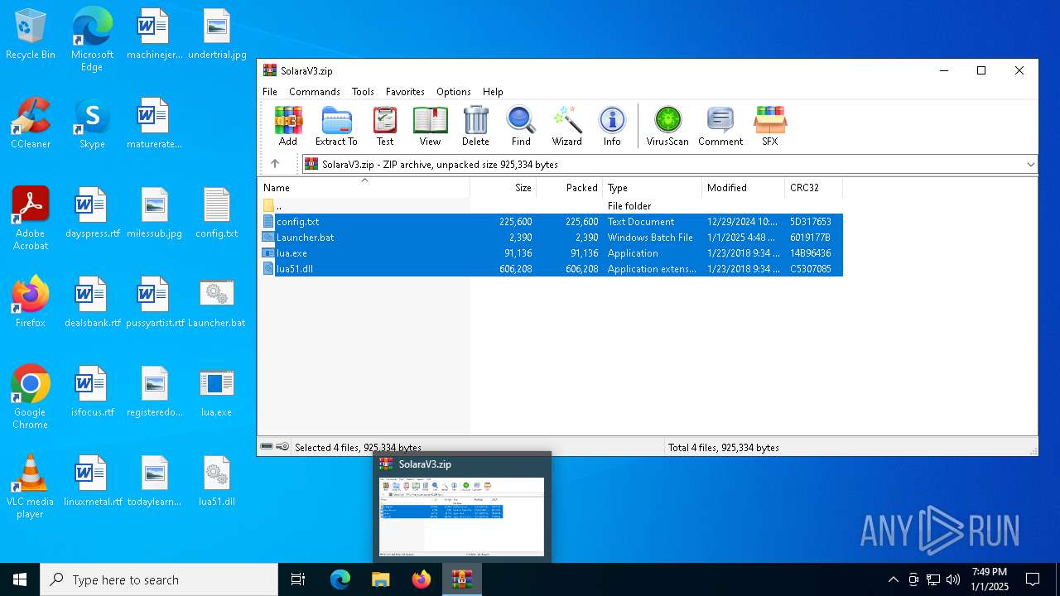
Task: Click the Extract To toolbar icon
Action: [x=336, y=127]
